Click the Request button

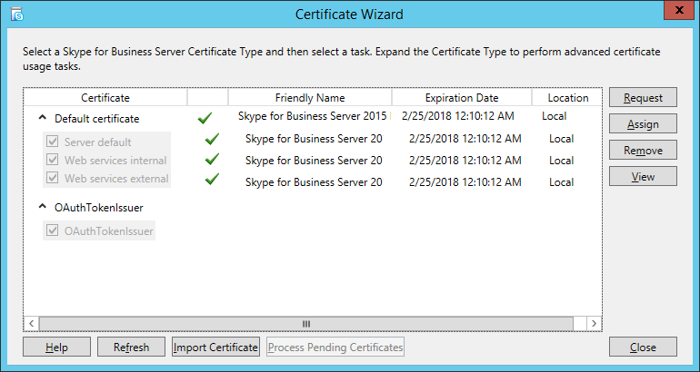643,98
